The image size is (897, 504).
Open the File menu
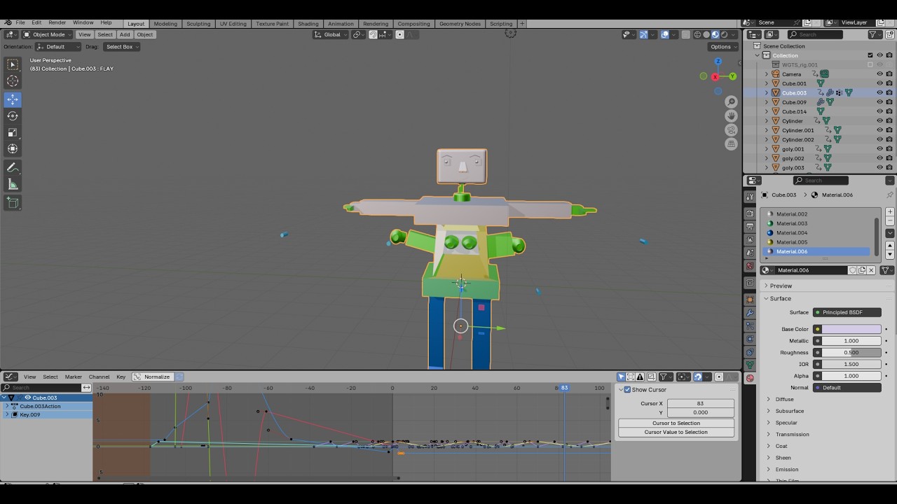pyautogui.click(x=20, y=23)
